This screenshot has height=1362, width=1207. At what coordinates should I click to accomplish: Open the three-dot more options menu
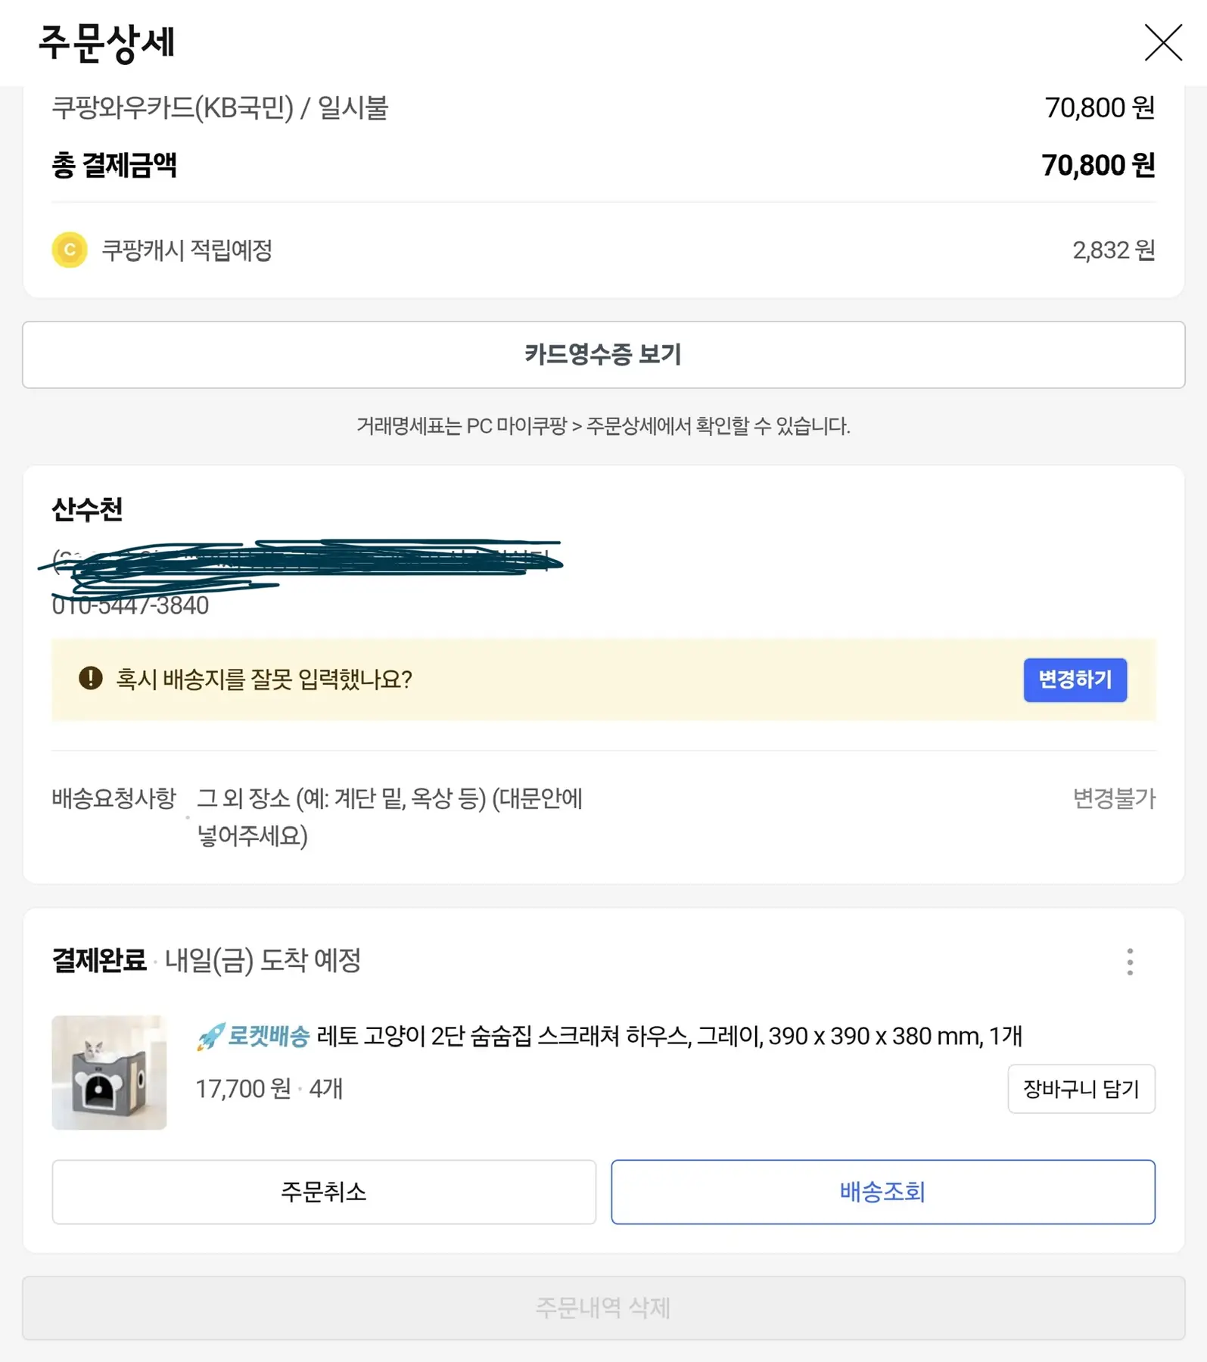tap(1129, 962)
